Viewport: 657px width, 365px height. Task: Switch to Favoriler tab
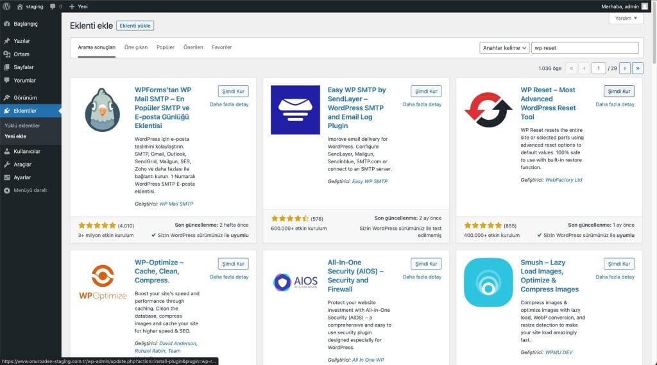coord(221,47)
